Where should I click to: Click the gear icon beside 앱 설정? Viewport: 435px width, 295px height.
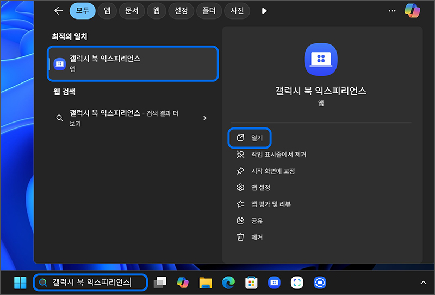[x=240, y=188]
